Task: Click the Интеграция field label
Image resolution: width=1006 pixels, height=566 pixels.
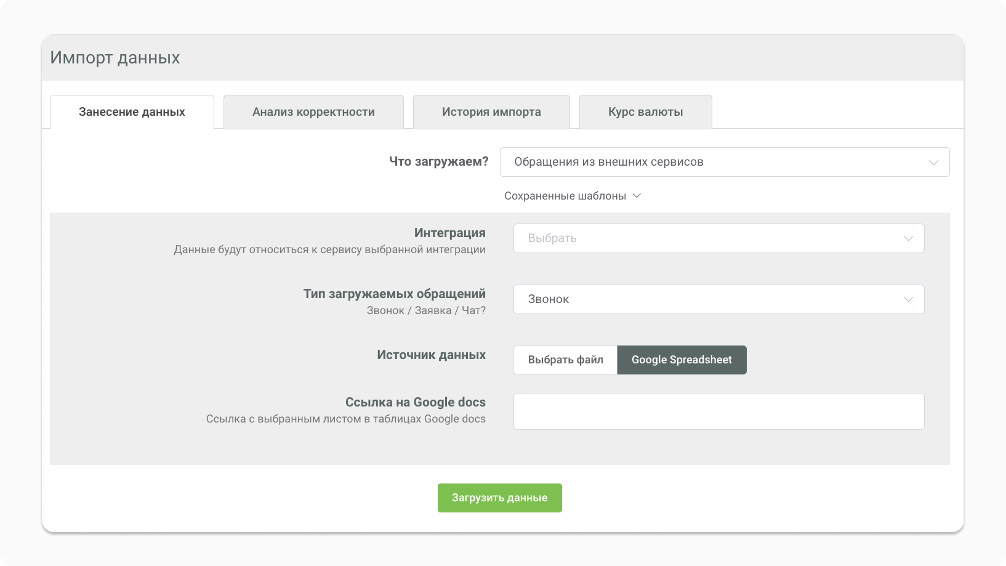Action: [449, 233]
